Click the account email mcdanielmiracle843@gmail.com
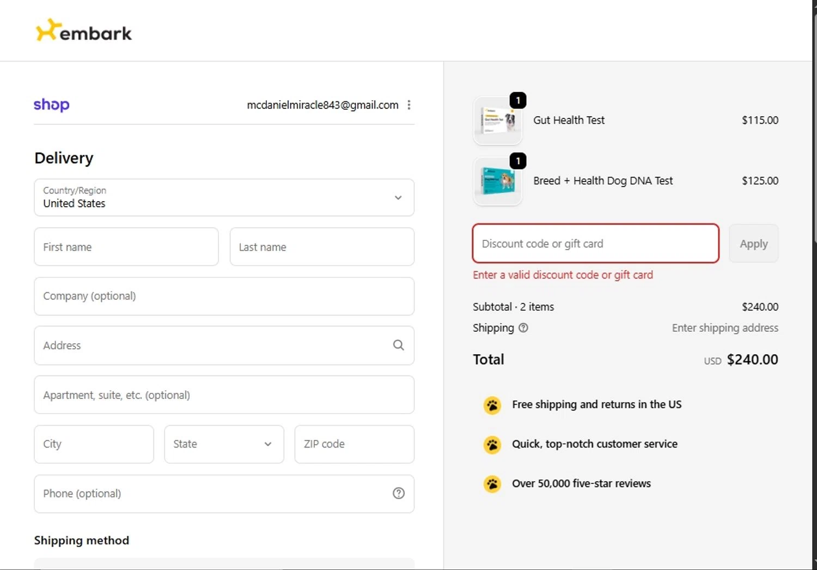The width and height of the screenshot is (817, 570). 322,105
